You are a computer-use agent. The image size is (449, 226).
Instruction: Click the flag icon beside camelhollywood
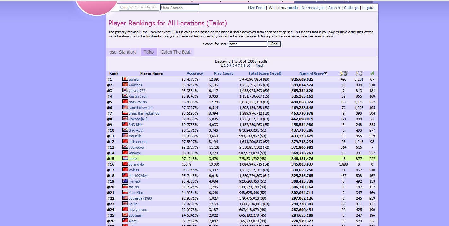(125, 107)
